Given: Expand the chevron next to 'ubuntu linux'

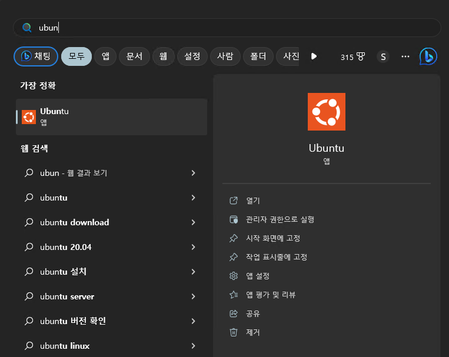Looking at the screenshot, I should [193, 346].
